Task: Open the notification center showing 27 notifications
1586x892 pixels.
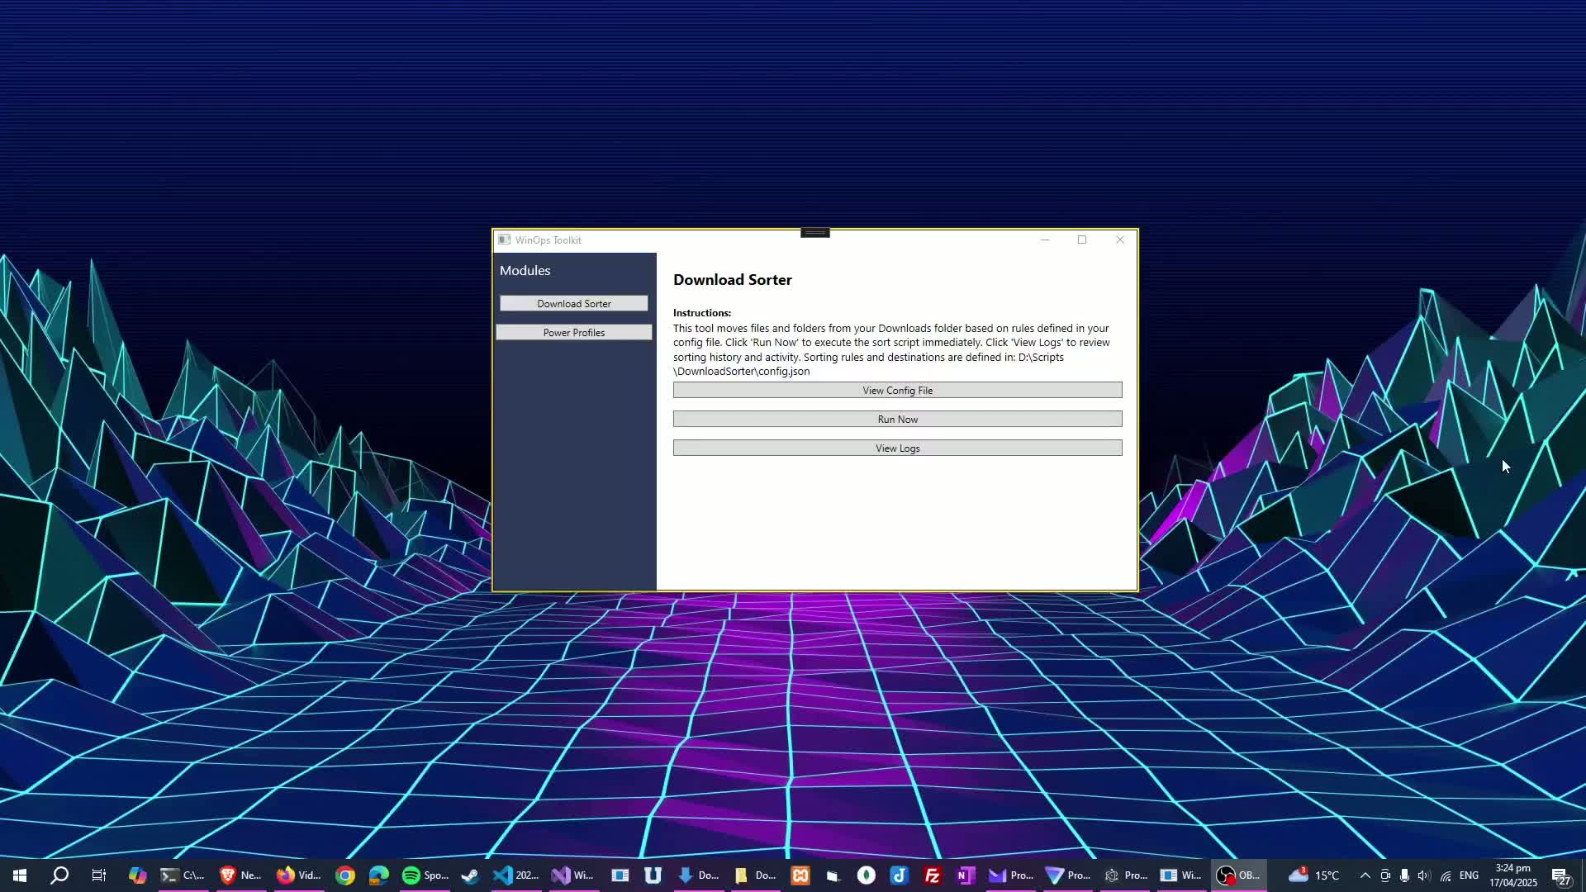Action: [1560, 875]
